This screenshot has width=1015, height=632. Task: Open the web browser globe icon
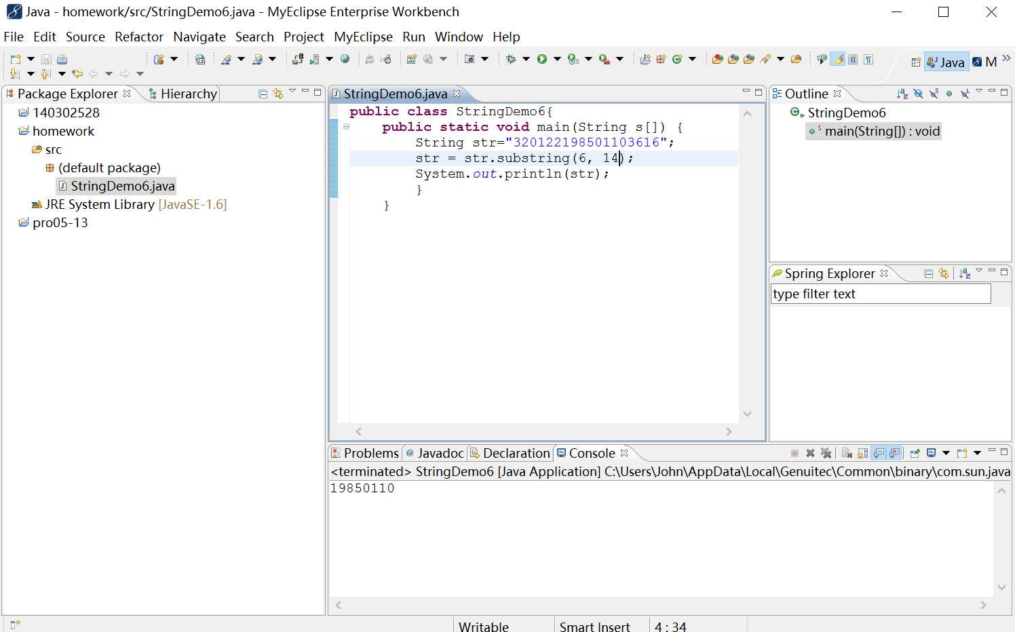click(345, 59)
